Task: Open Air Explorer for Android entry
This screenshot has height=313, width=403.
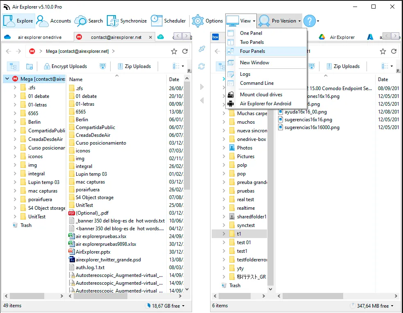Action: click(266, 104)
